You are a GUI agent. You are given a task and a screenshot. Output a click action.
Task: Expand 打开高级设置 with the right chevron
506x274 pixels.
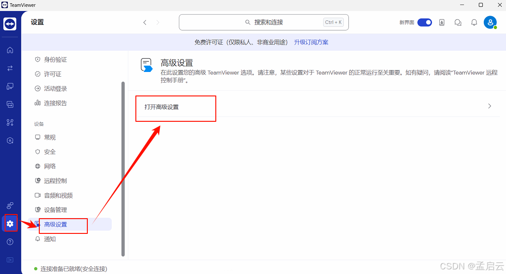[489, 106]
